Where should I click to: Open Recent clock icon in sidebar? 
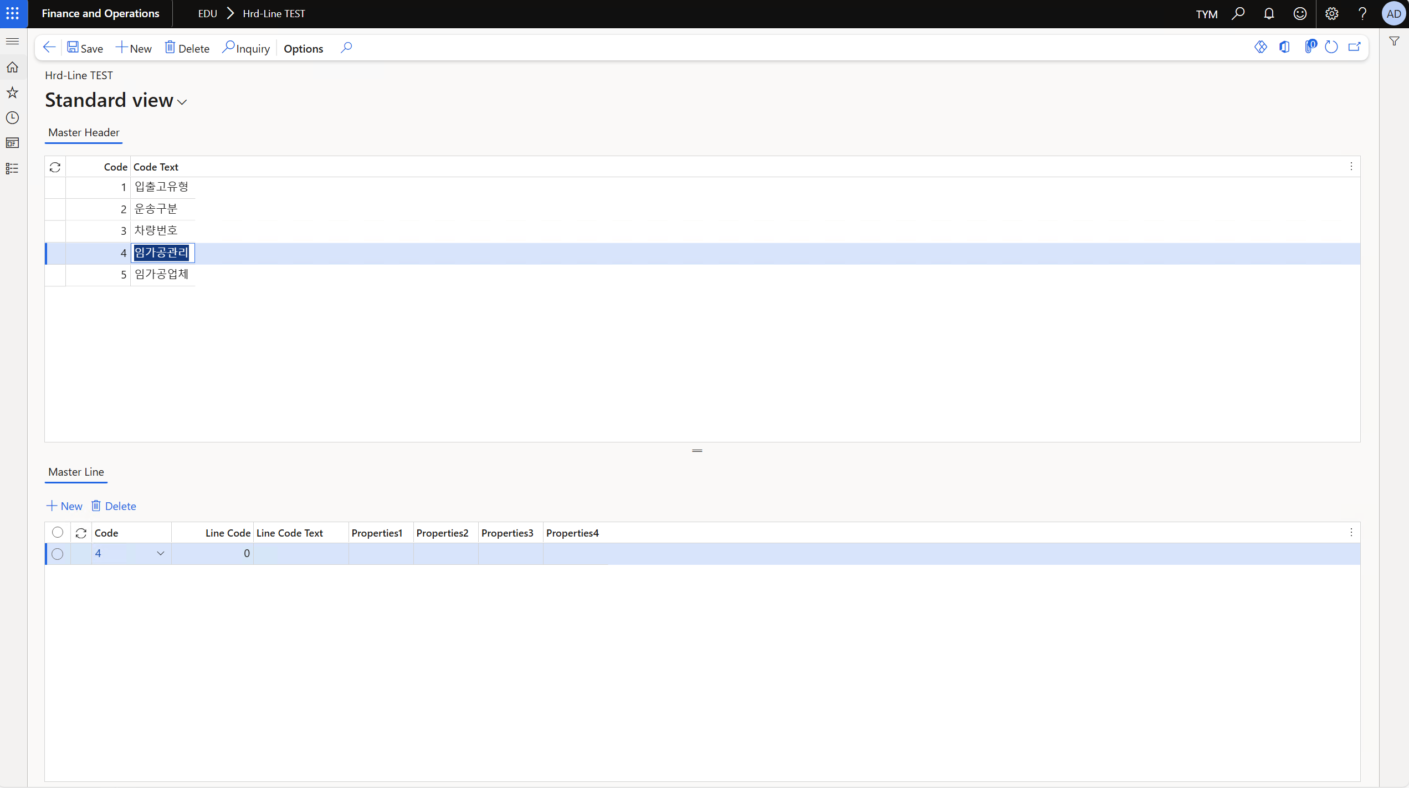pos(12,118)
